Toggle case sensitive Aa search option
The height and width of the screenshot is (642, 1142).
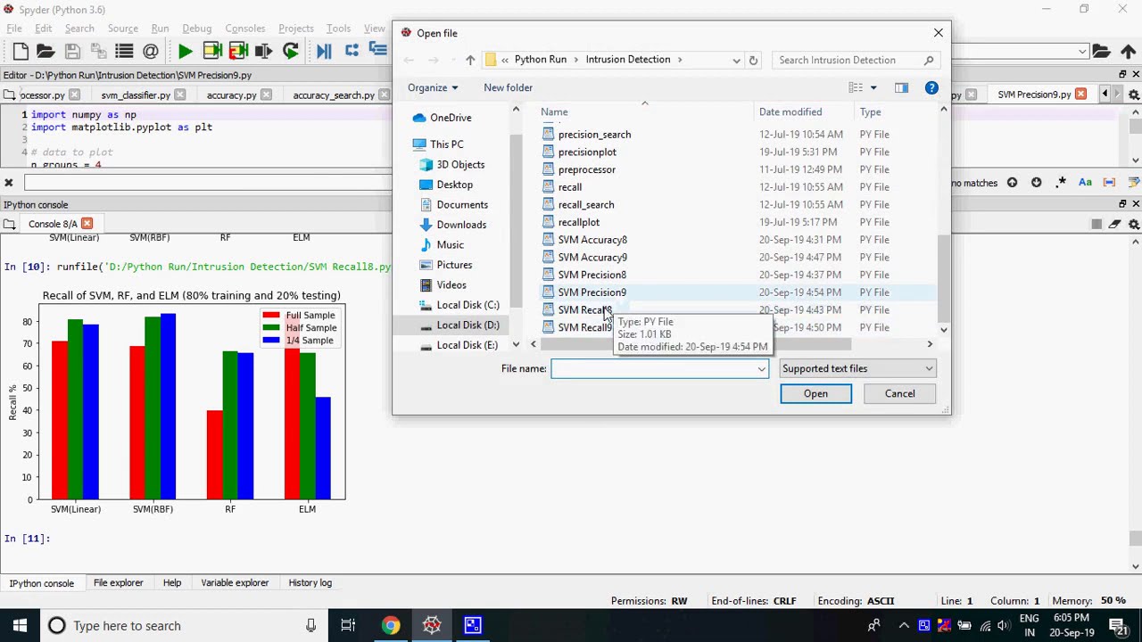1085,183
